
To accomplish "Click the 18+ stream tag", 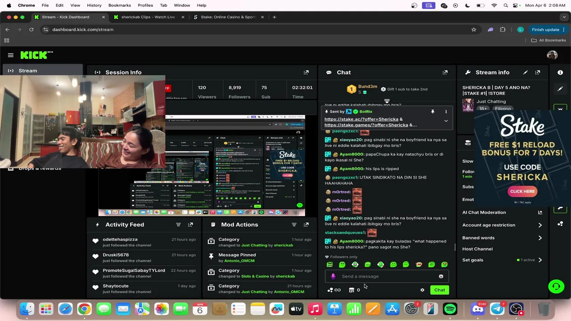I will [482, 109].
